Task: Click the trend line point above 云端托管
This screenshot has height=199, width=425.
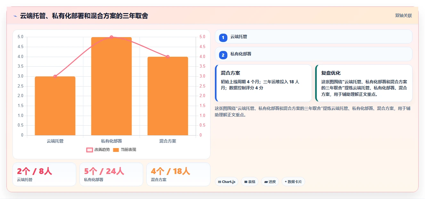Action: (x=55, y=76)
